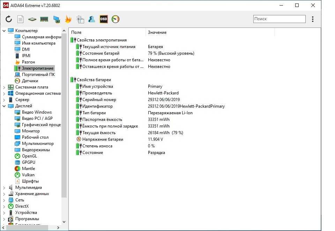
Task: Click tree horizontal scrollbar left arrow
Action: pos(3,228)
